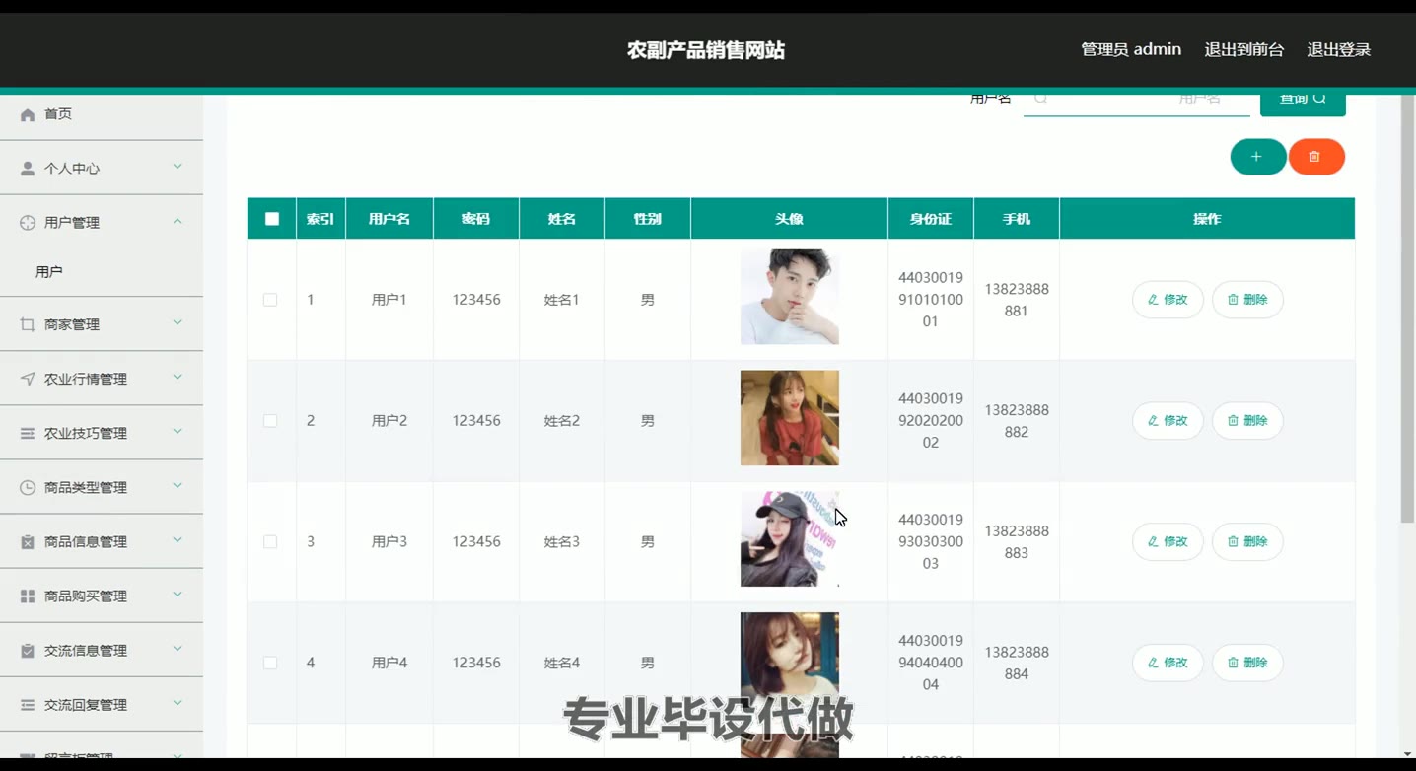Check the row checkbox for 用户1
Viewport: 1416px width, 771px height.
[x=270, y=300]
